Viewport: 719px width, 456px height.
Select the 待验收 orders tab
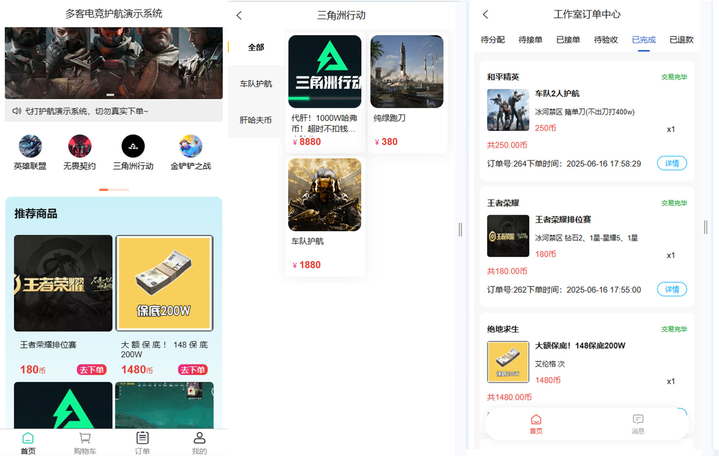(x=606, y=40)
